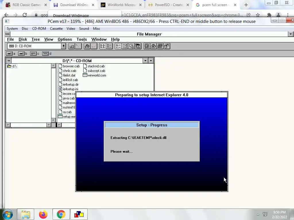Open new browser tab with plus button
Screen dimensions: 294x220
pos(246,5)
